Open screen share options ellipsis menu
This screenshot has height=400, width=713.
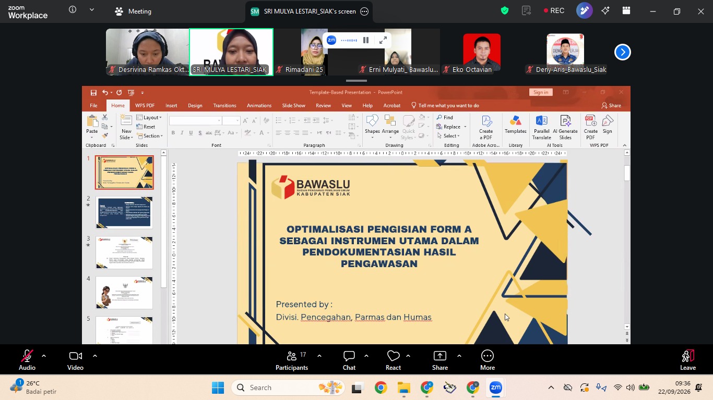364,11
